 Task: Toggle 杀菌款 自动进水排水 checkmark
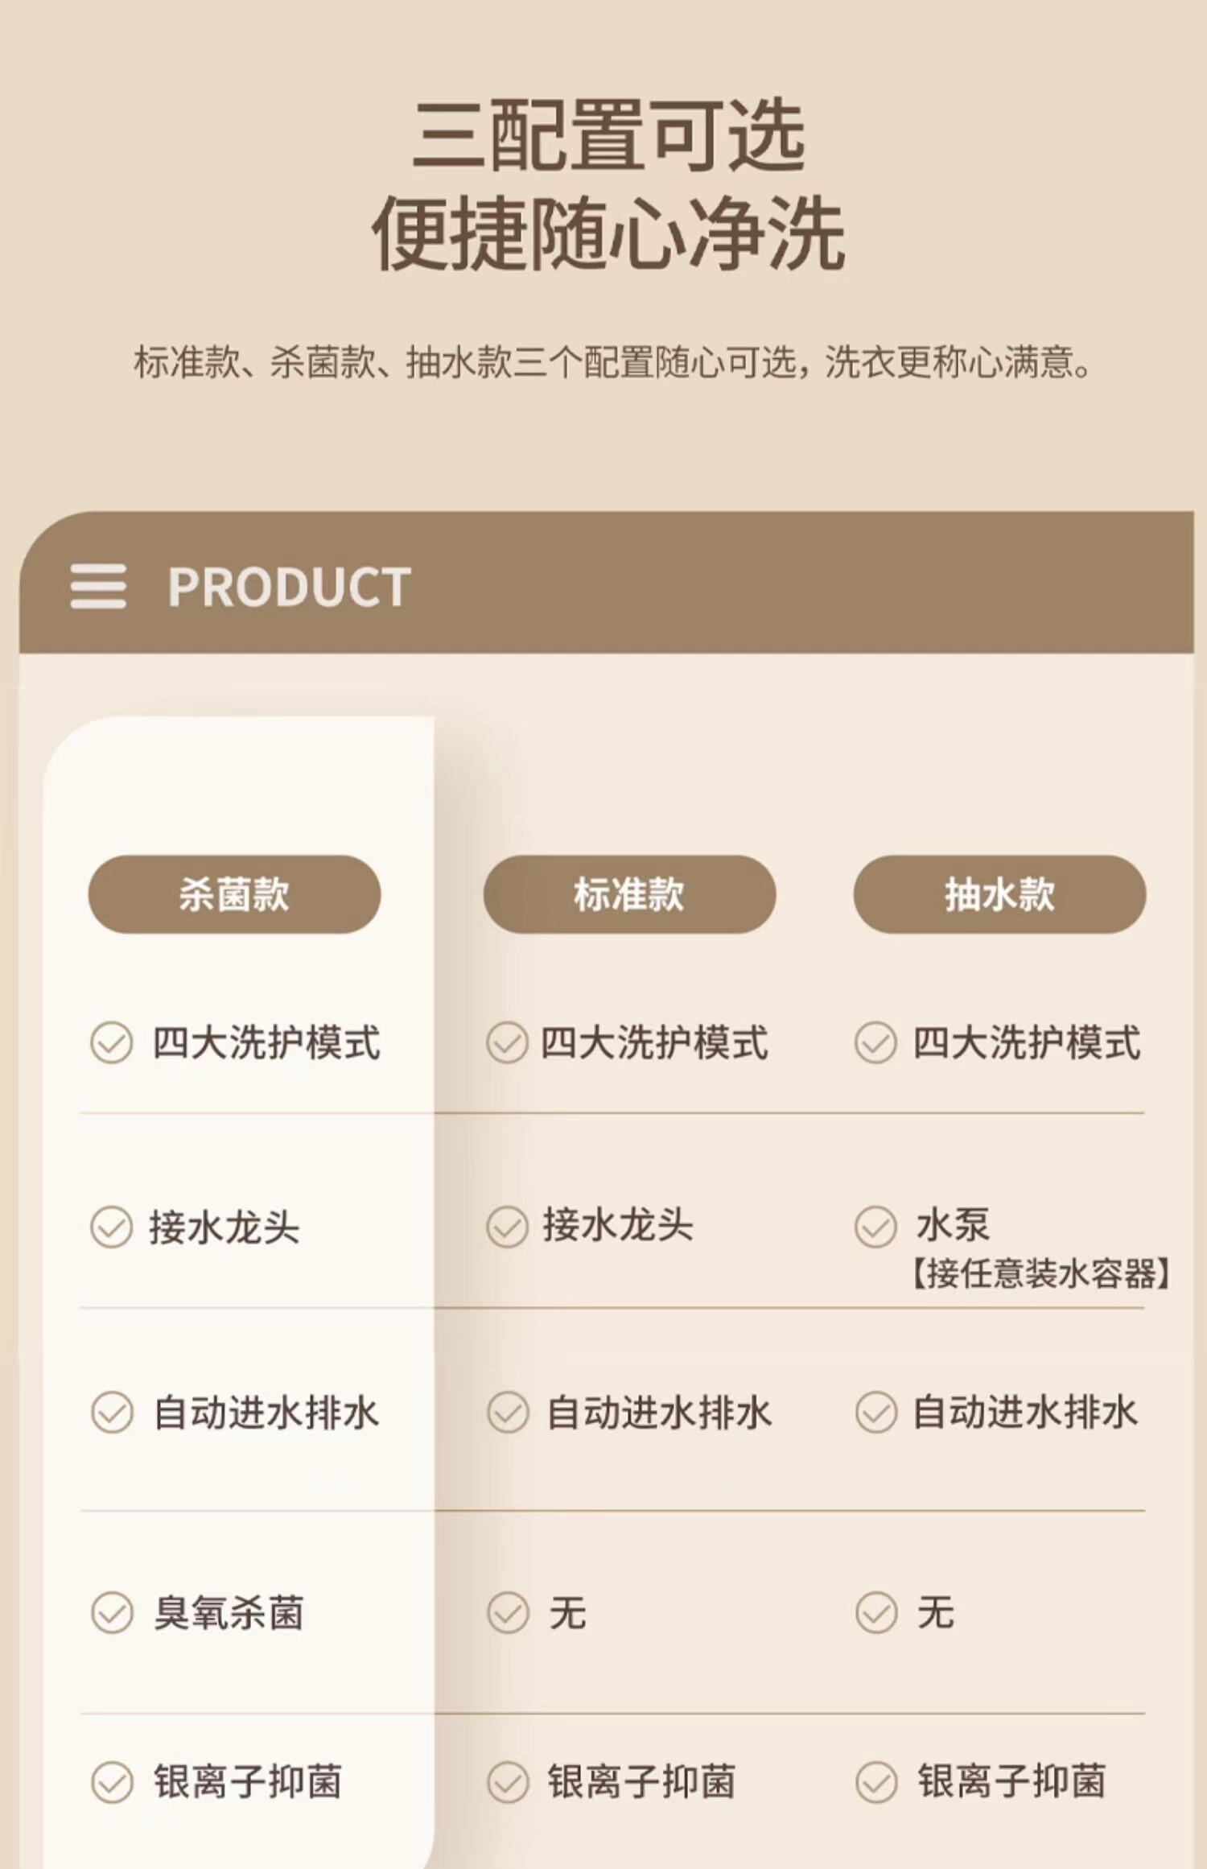[x=111, y=1413]
